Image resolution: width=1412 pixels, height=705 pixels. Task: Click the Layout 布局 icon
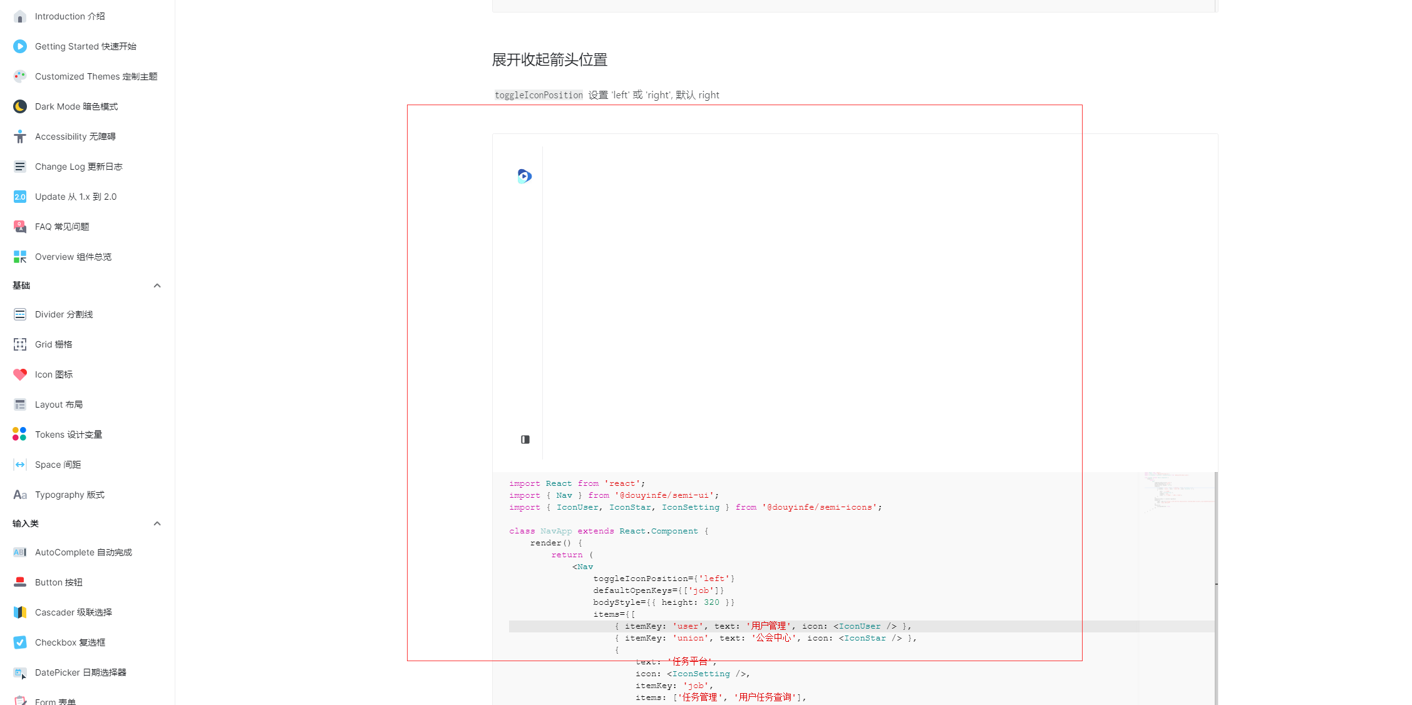tap(19, 404)
